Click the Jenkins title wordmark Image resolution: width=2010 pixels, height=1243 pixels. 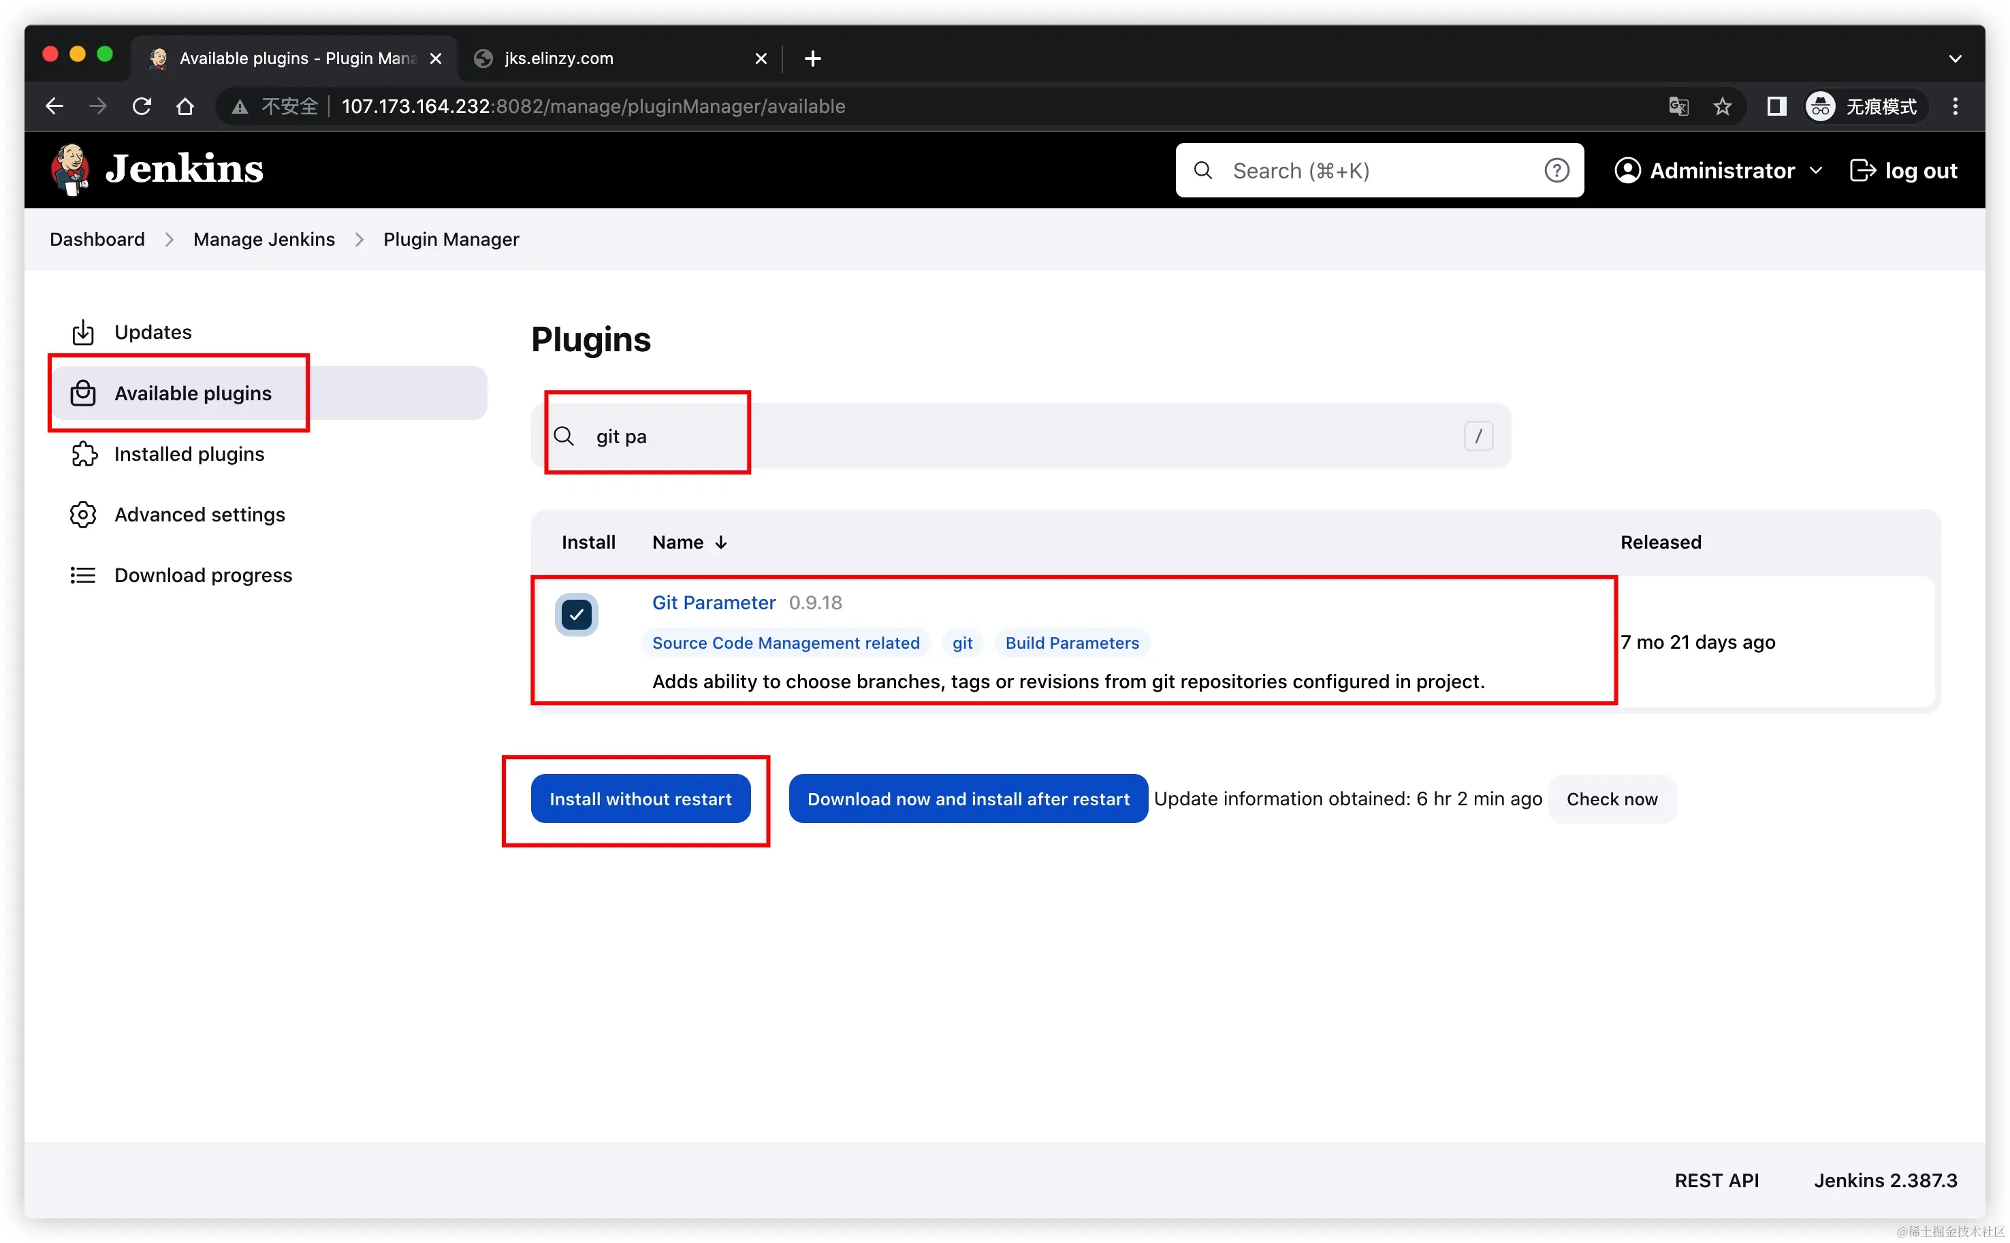pos(185,169)
